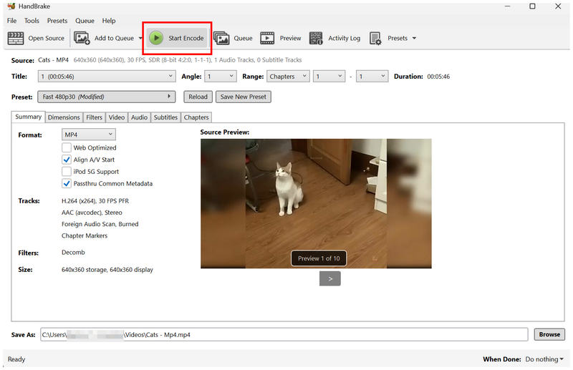Click the Decomb filter text
The height and width of the screenshot is (370, 573).
coord(74,253)
